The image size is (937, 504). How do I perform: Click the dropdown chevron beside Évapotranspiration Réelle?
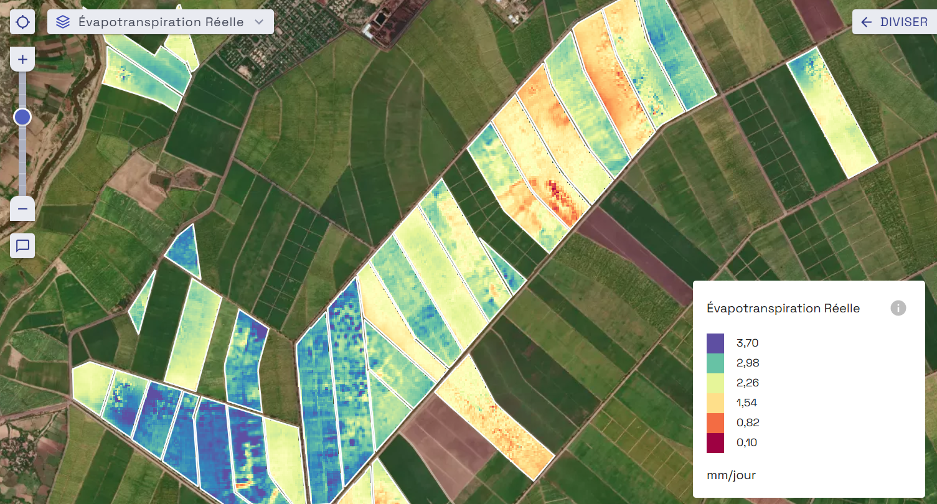(x=260, y=22)
